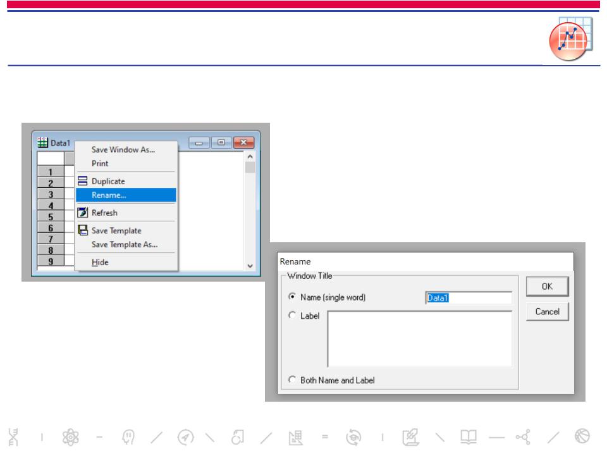Select Duplicate in the context menu
The image size is (607, 451).
(x=126, y=181)
